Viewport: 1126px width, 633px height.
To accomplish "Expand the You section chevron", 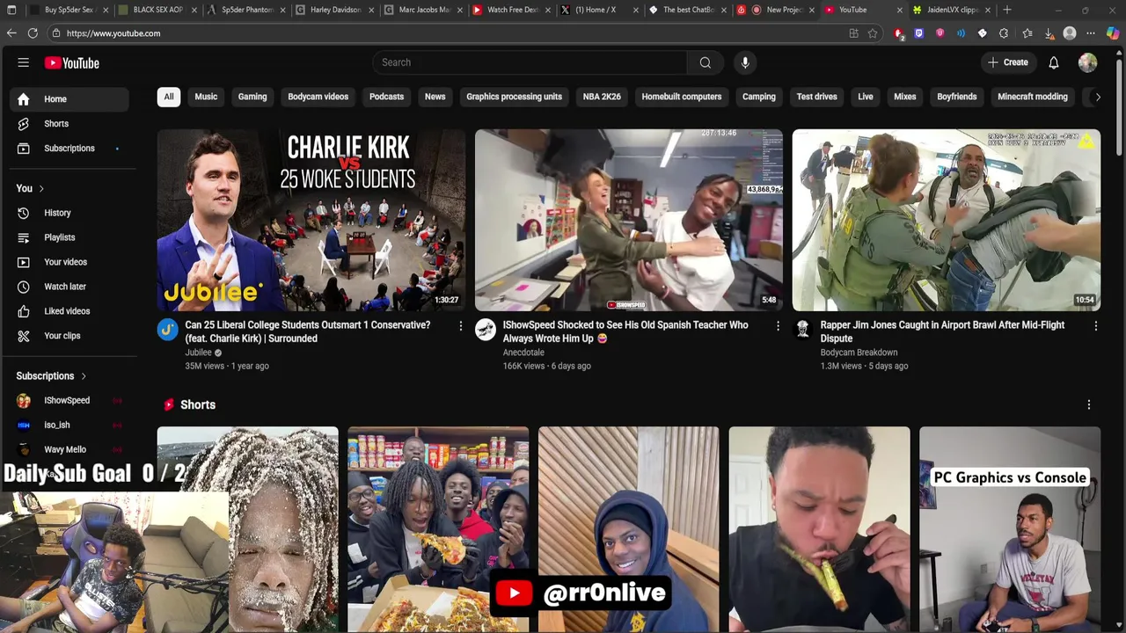I will (40, 188).
